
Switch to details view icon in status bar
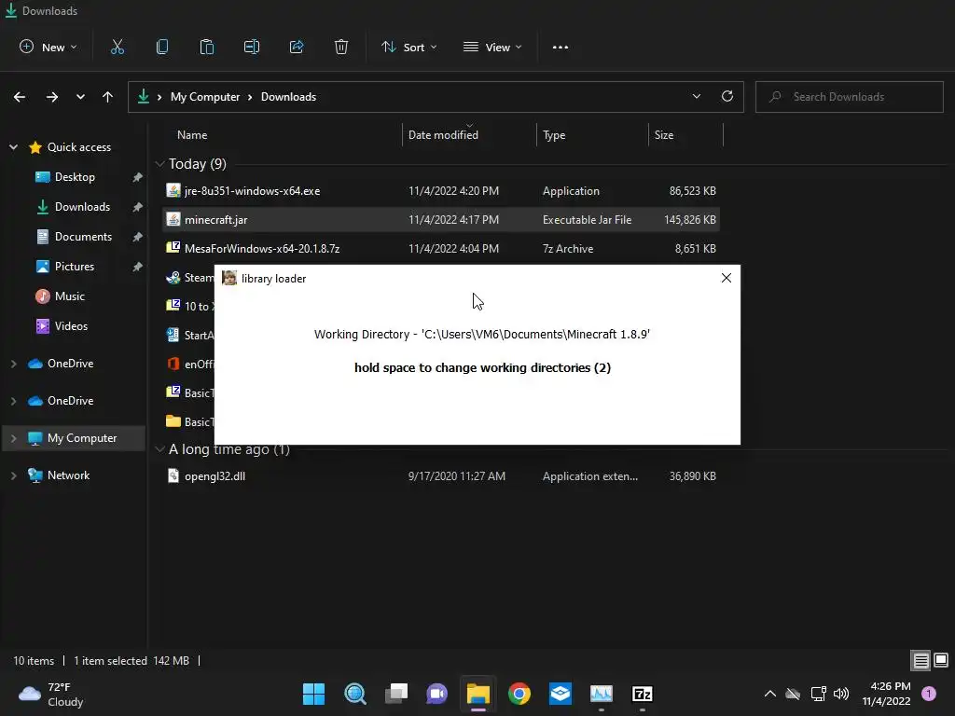click(920, 661)
